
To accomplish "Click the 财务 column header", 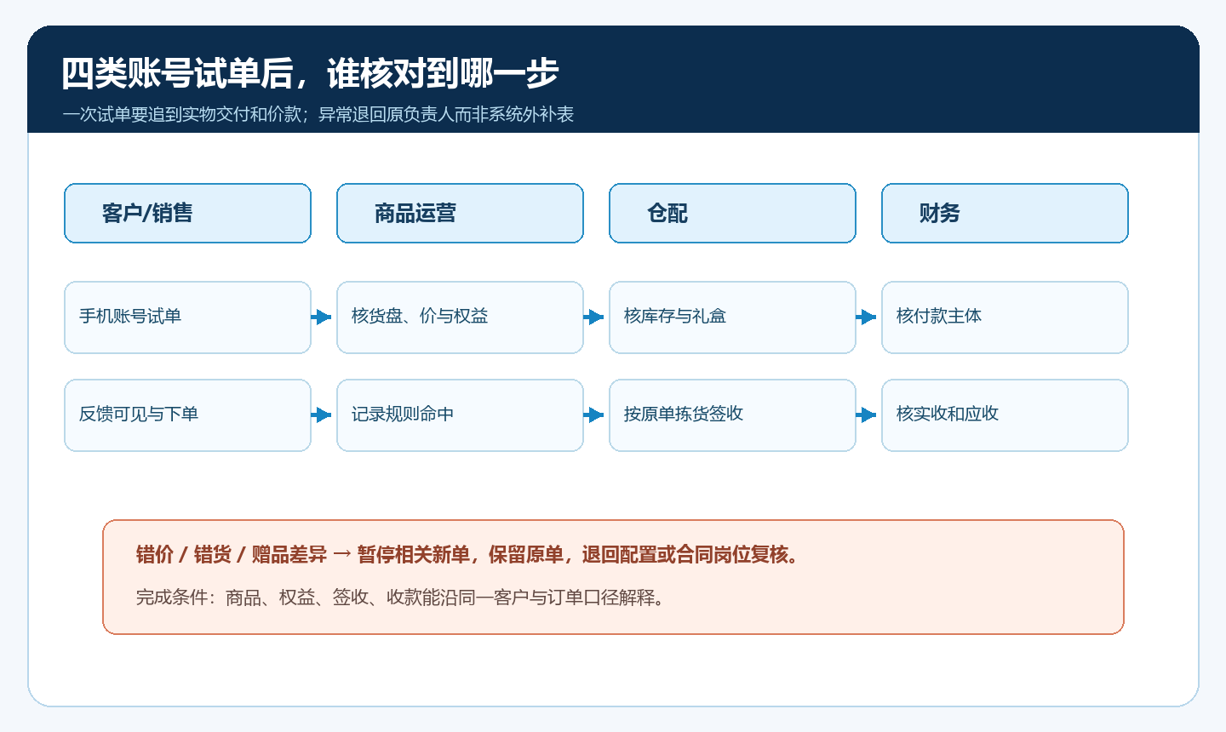I will [1005, 213].
